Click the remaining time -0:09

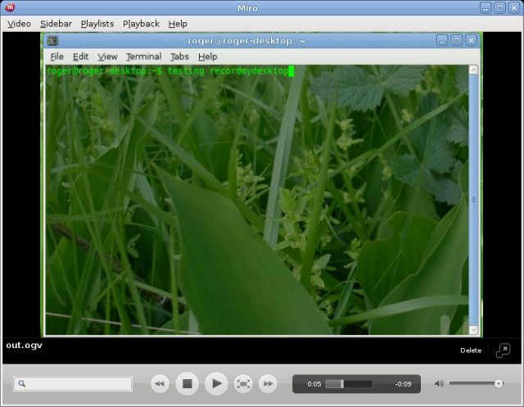tap(403, 384)
